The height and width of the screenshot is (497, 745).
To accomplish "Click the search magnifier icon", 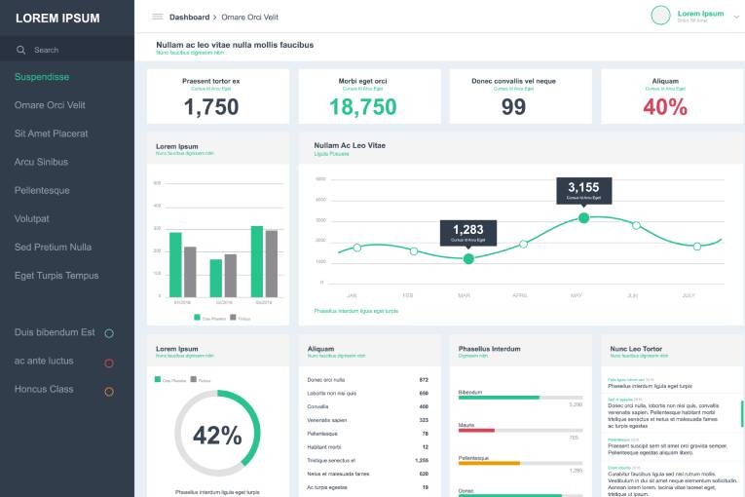I will click(20, 50).
